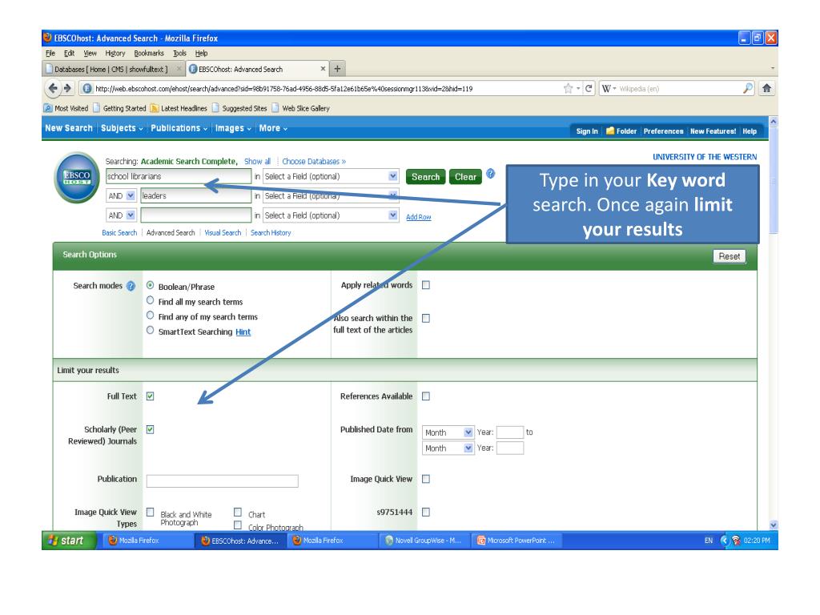This screenshot has height=615, width=820.
Task: Expand the Subjects menu
Action: [122, 128]
